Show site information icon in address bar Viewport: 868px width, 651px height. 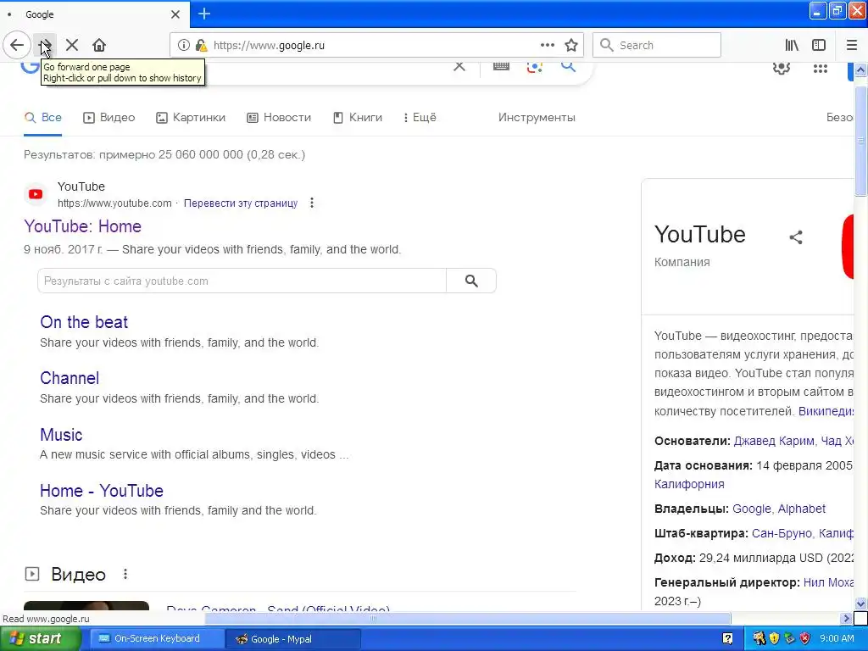pyautogui.click(x=183, y=46)
